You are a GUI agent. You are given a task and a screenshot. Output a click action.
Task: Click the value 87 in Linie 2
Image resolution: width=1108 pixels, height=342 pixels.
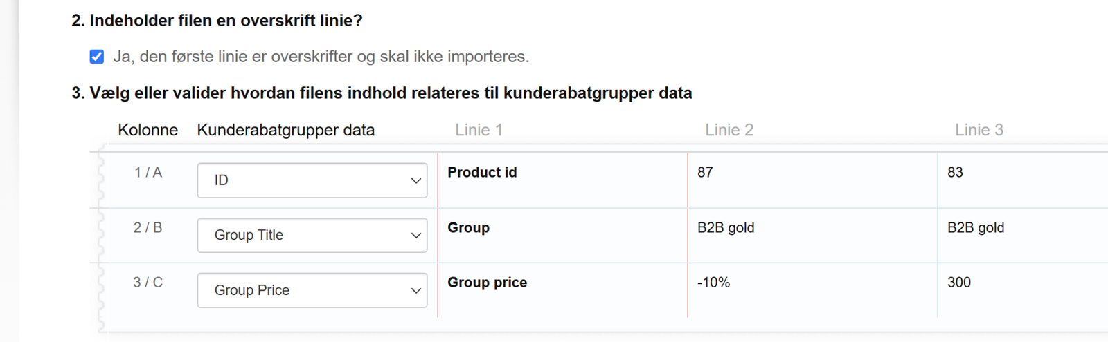[705, 172]
